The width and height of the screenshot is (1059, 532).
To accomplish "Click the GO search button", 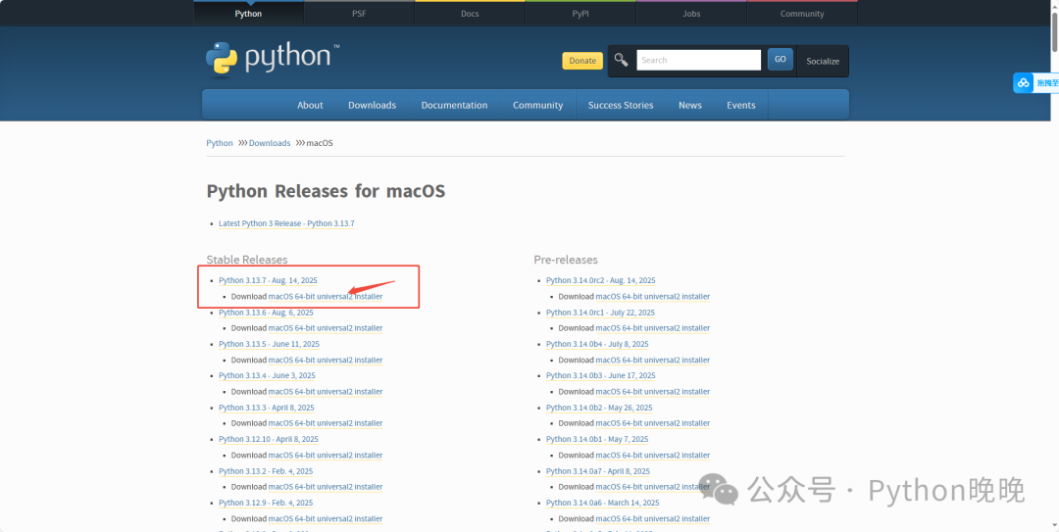I will [x=781, y=60].
